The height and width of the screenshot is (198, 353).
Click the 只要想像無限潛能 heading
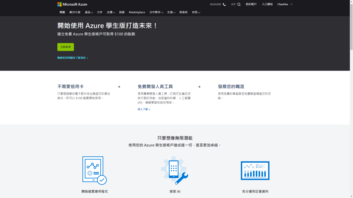(175, 138)
